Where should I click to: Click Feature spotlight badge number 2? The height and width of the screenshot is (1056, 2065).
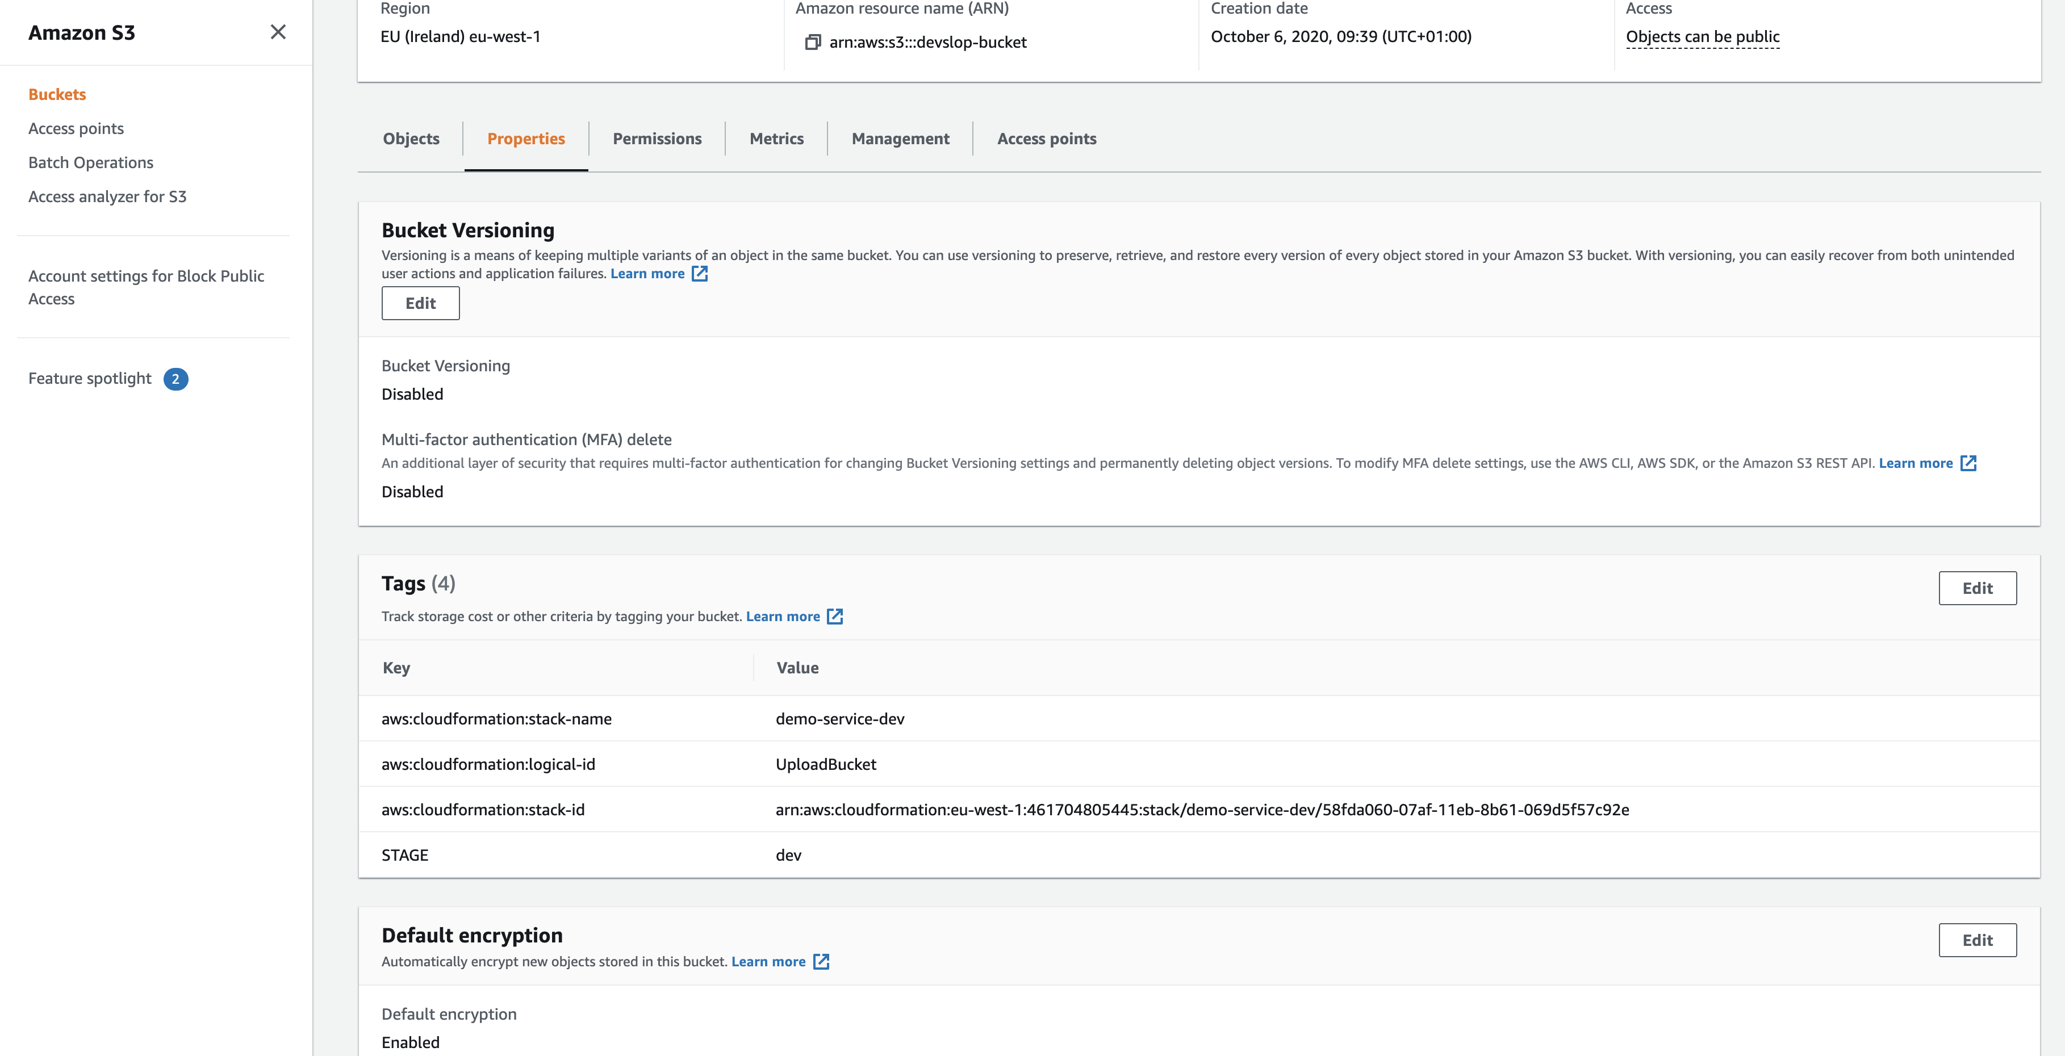(x=175, y=379)
